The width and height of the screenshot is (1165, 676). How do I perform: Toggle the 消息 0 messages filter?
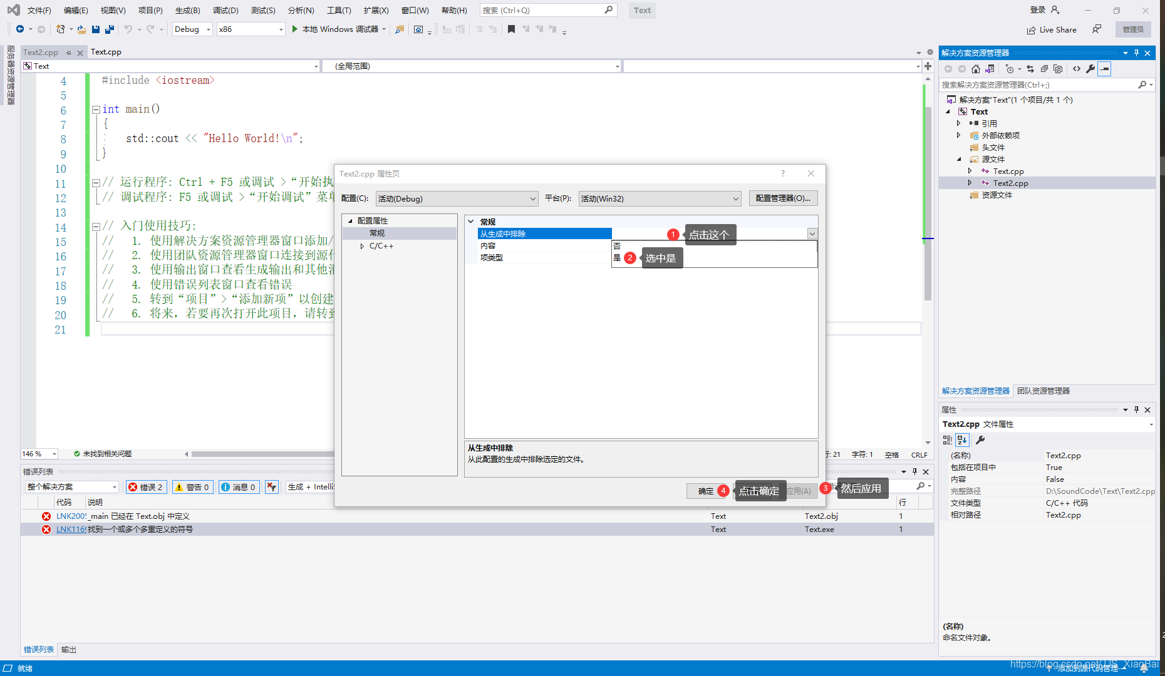[239, 487]
